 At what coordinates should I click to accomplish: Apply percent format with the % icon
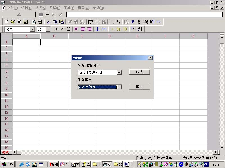click(x=118, y=29)
